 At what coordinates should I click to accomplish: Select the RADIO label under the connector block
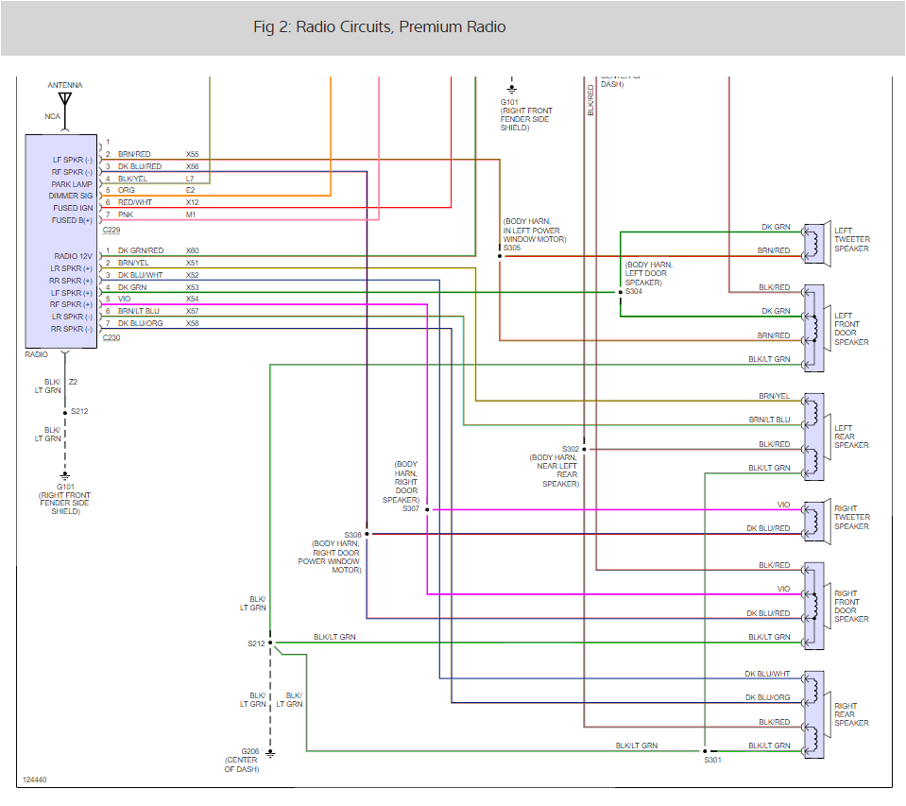[35, 354]
